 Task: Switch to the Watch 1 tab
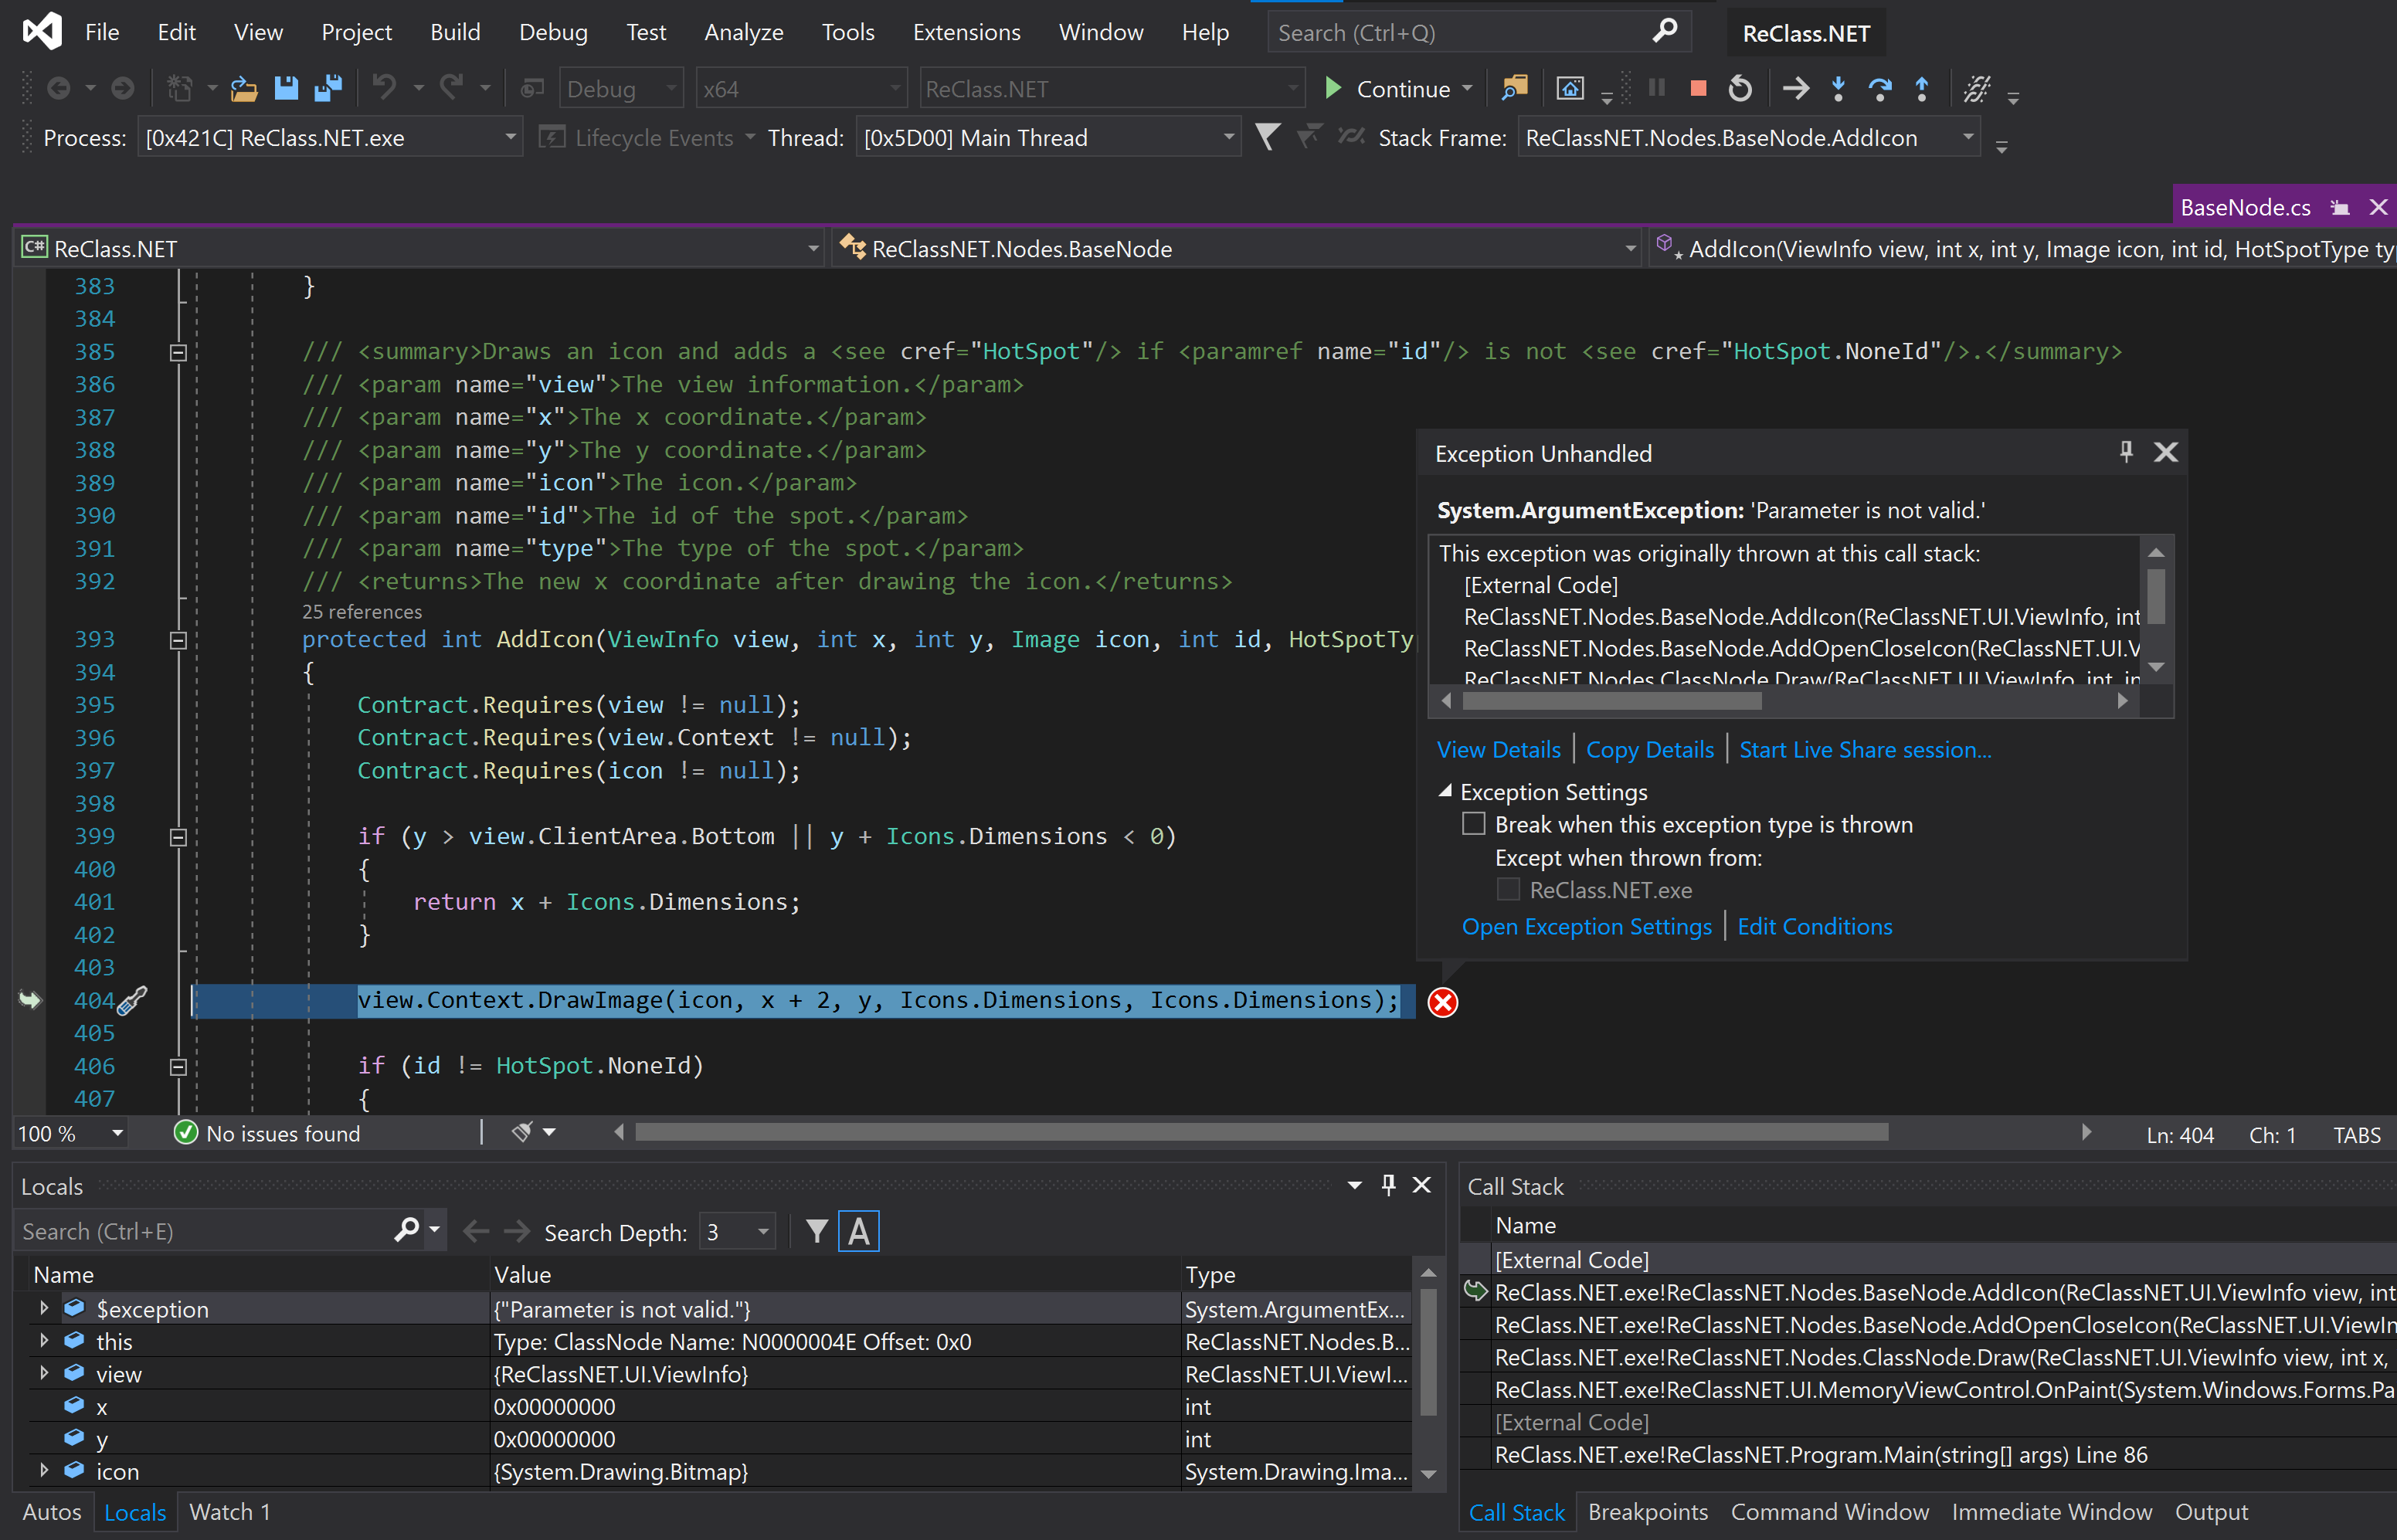point(232,1512)
